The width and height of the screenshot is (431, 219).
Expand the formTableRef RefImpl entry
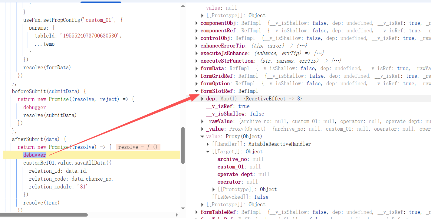(x=197, y=212)
